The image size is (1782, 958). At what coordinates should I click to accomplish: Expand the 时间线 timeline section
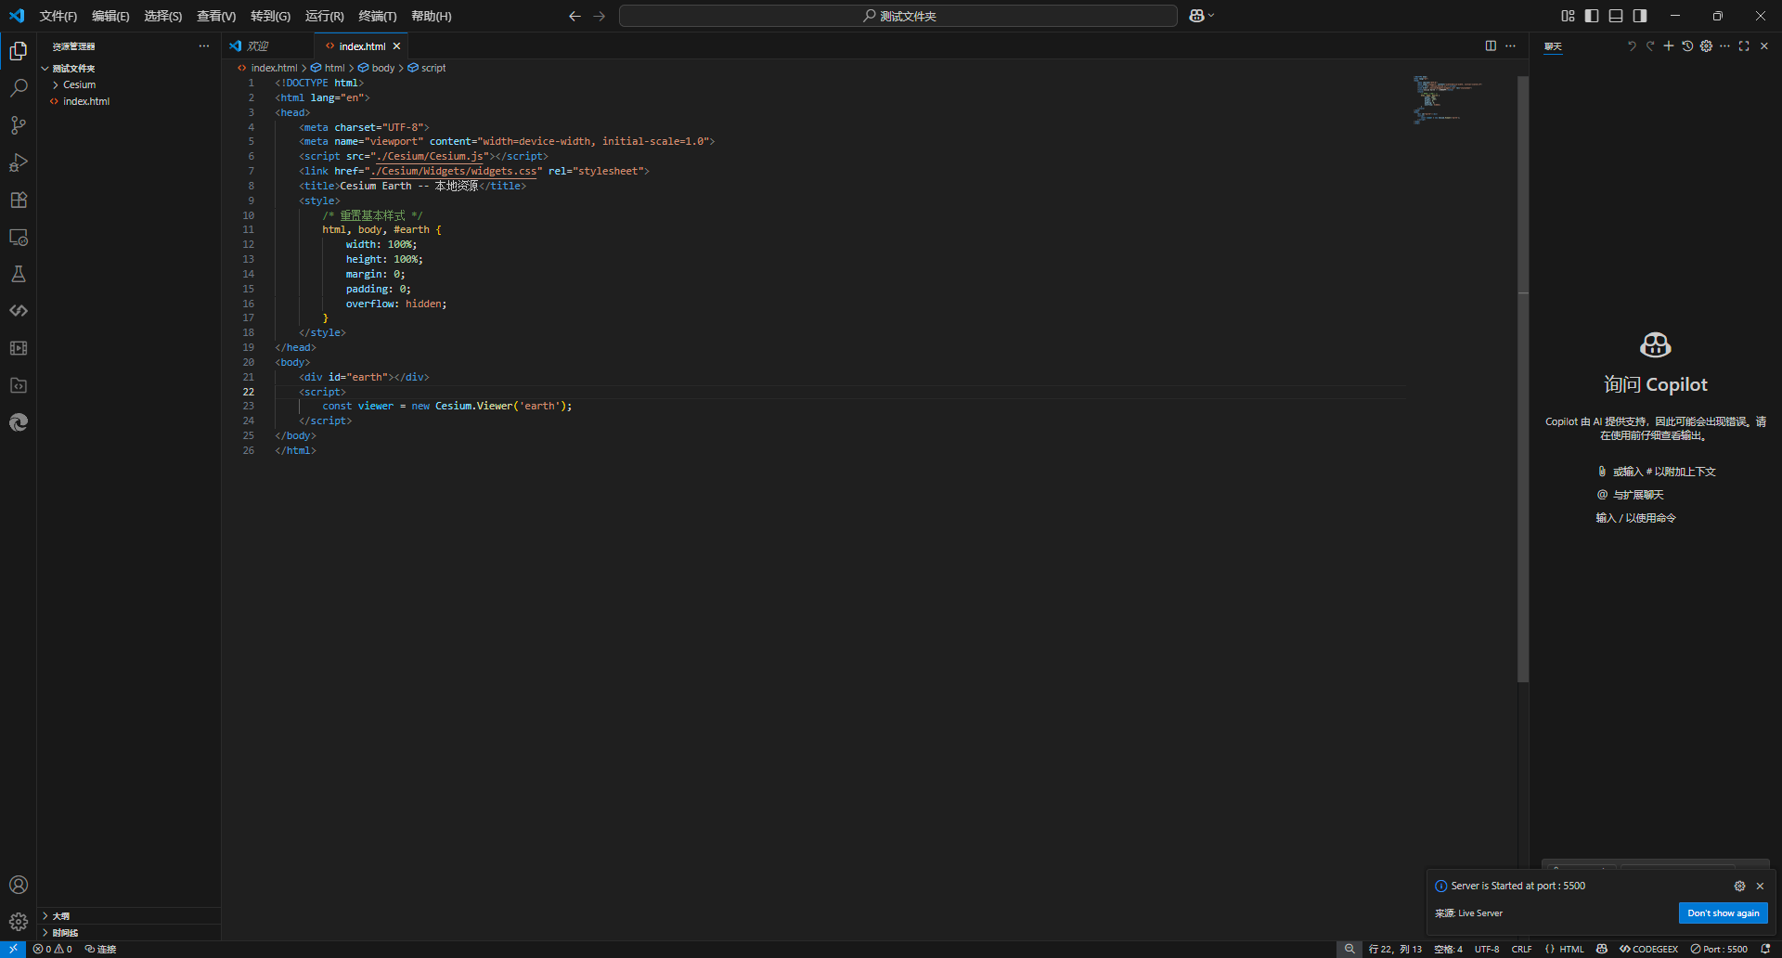[65, 932]
